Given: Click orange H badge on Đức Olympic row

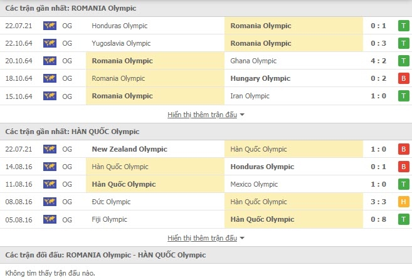Looking at the screenshot, I should [x=404, y=202].
